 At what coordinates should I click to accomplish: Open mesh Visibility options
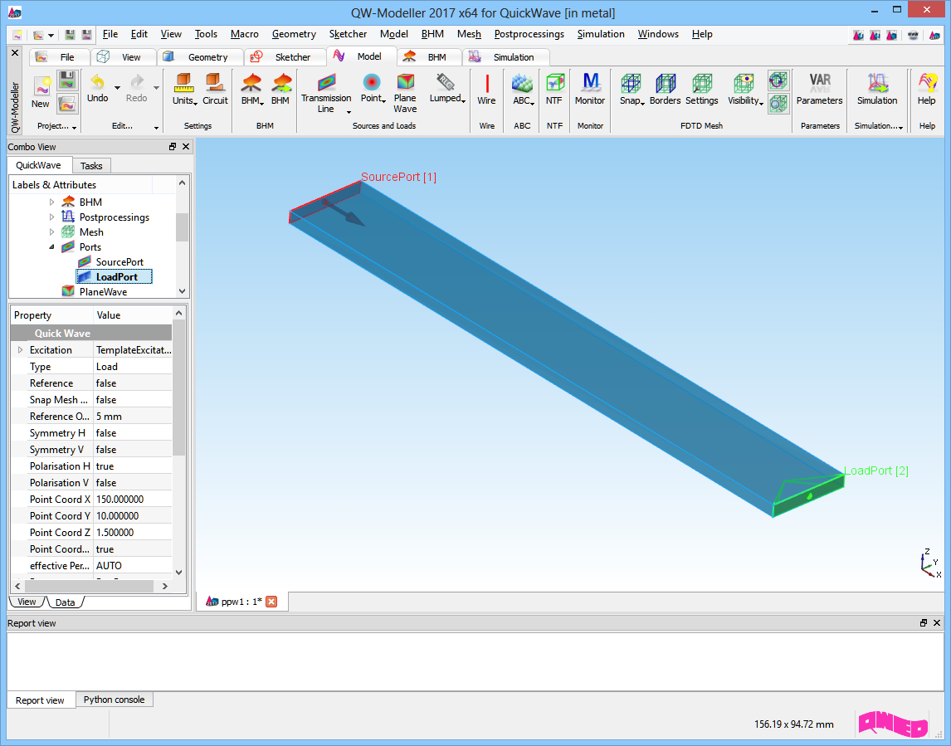745,89
